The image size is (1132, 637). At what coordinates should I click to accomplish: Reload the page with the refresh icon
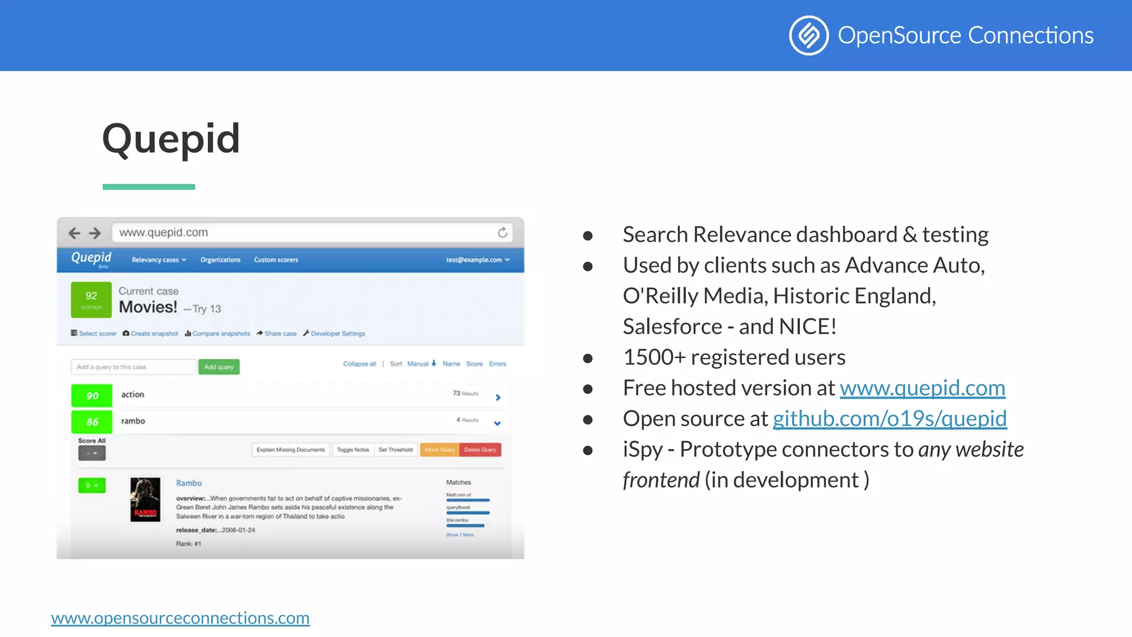pos(502,232)
